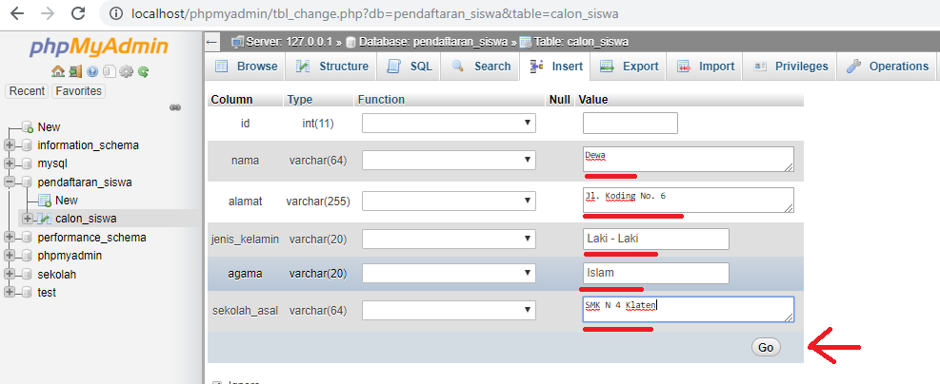Select the sekolah database in sidebar
The height and width of the screenshot is (384, 940).
[56, 274]
